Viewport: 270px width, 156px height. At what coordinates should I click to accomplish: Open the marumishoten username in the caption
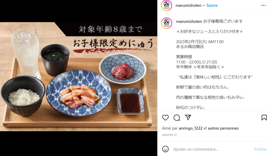[x=189, y=21]
